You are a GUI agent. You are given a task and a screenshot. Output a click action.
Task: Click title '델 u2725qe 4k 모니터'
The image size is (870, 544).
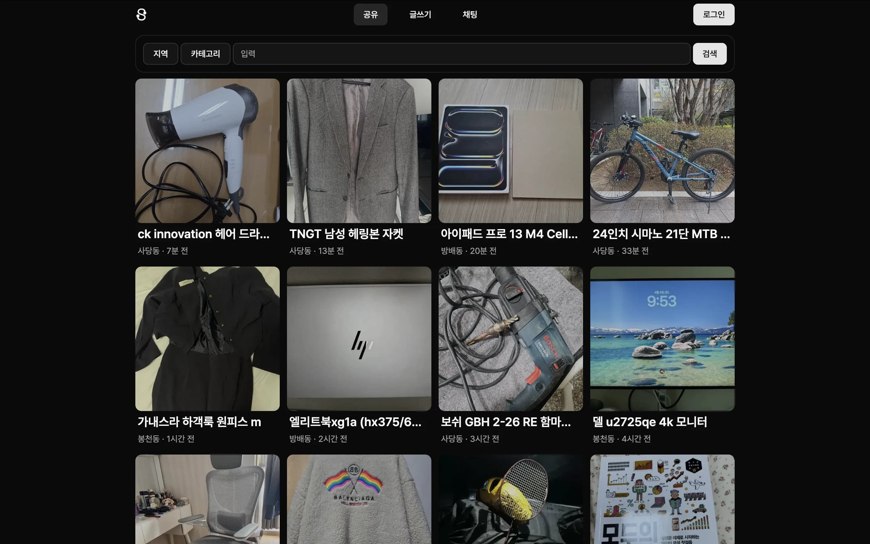click(649, 422)
